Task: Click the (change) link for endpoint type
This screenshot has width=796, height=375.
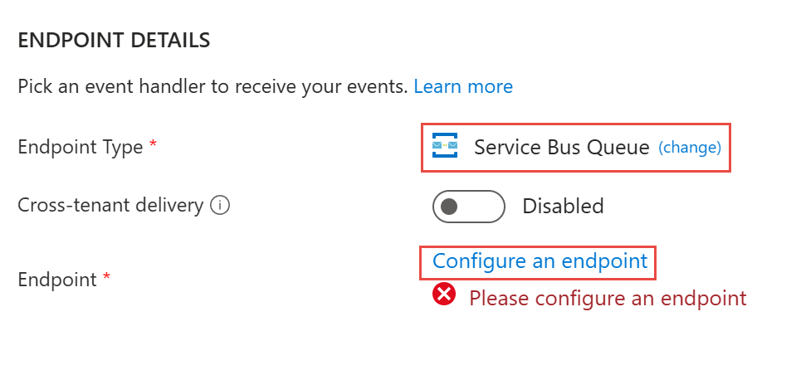Action: pyautogui.click(x=690, y=147)
